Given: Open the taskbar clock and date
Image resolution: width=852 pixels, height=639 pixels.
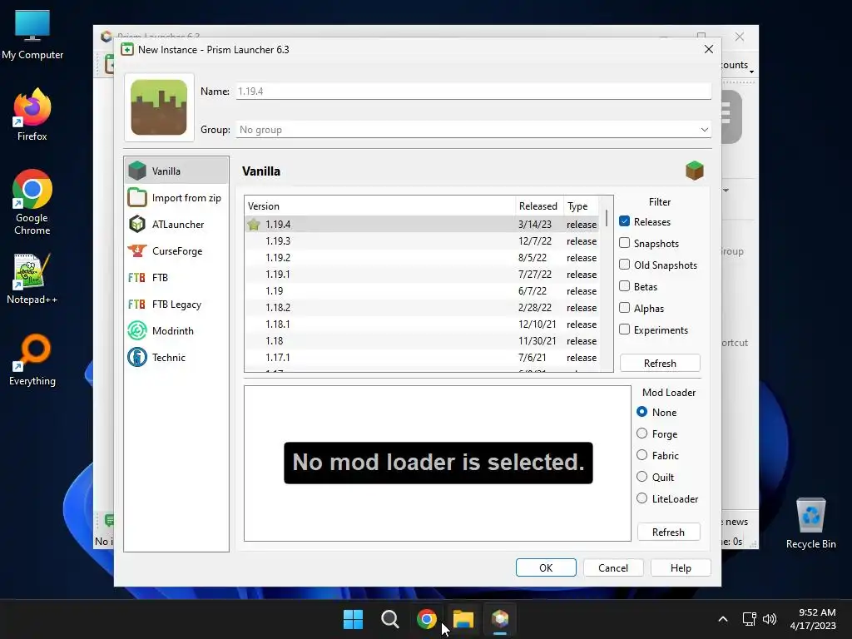Looking at the screenshot, I should click(813, 619).
